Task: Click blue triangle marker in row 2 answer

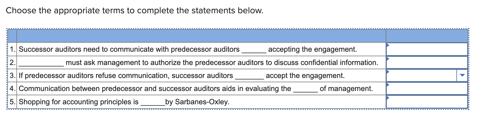Action: pyautogui.click(x=388, y=58)
